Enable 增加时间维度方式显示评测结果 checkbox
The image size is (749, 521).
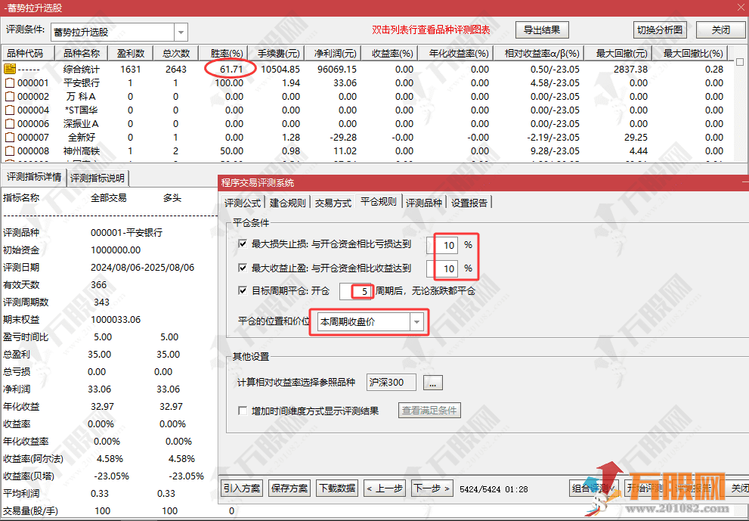[243, 411]
